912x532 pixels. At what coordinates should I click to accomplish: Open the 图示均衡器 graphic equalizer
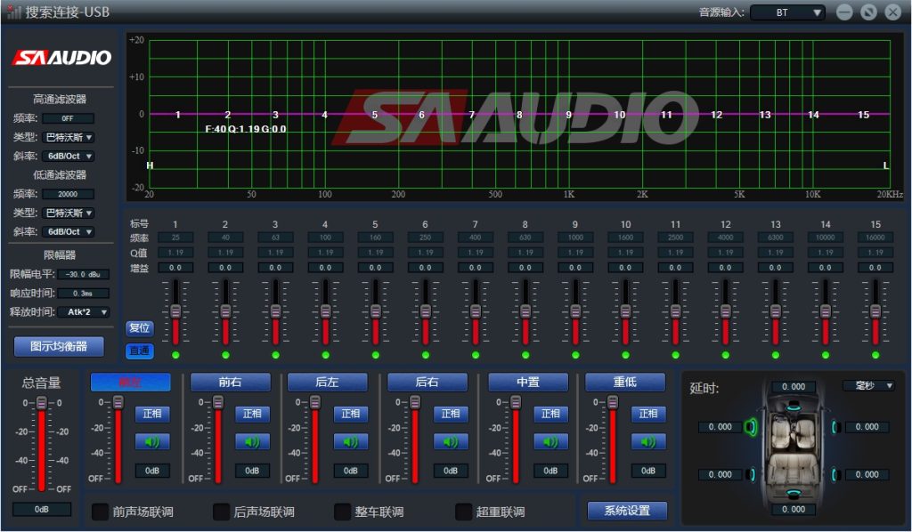pyautogui.click(x=59, y=347)
